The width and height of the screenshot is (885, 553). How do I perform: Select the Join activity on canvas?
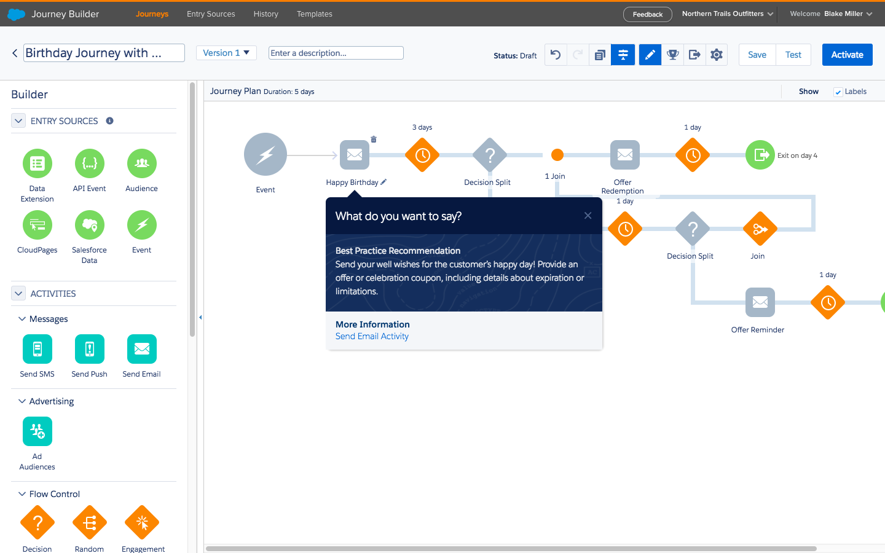click(760, 229)
